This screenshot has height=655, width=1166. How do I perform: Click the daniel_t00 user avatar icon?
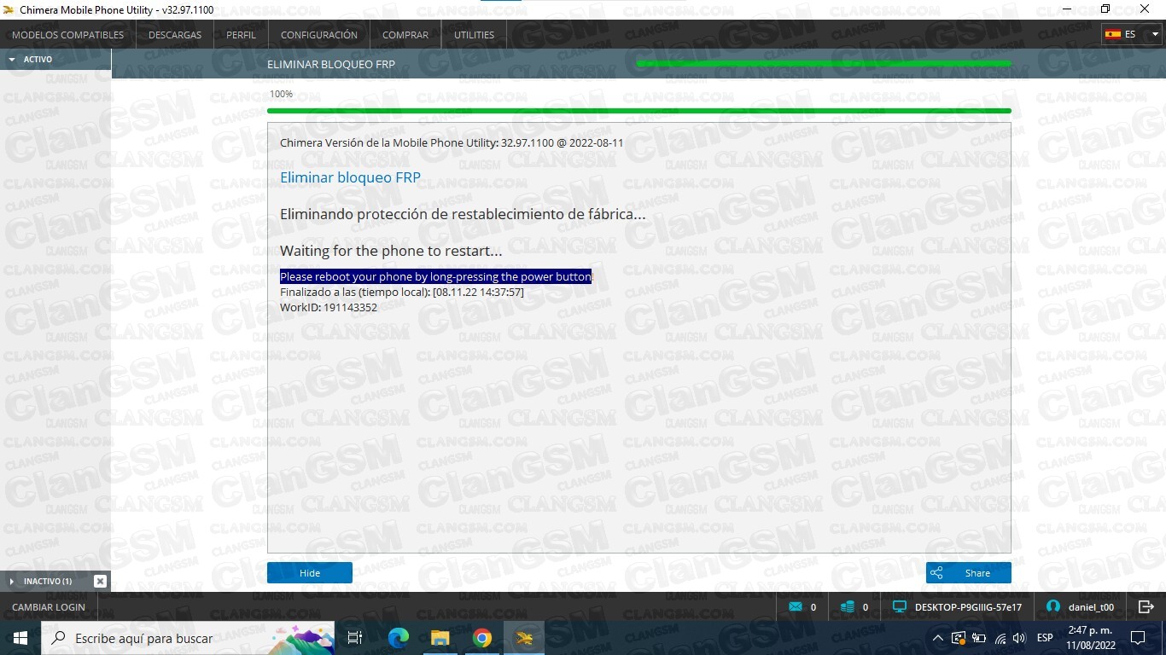pyautogui.click(x=1052, y=607)
